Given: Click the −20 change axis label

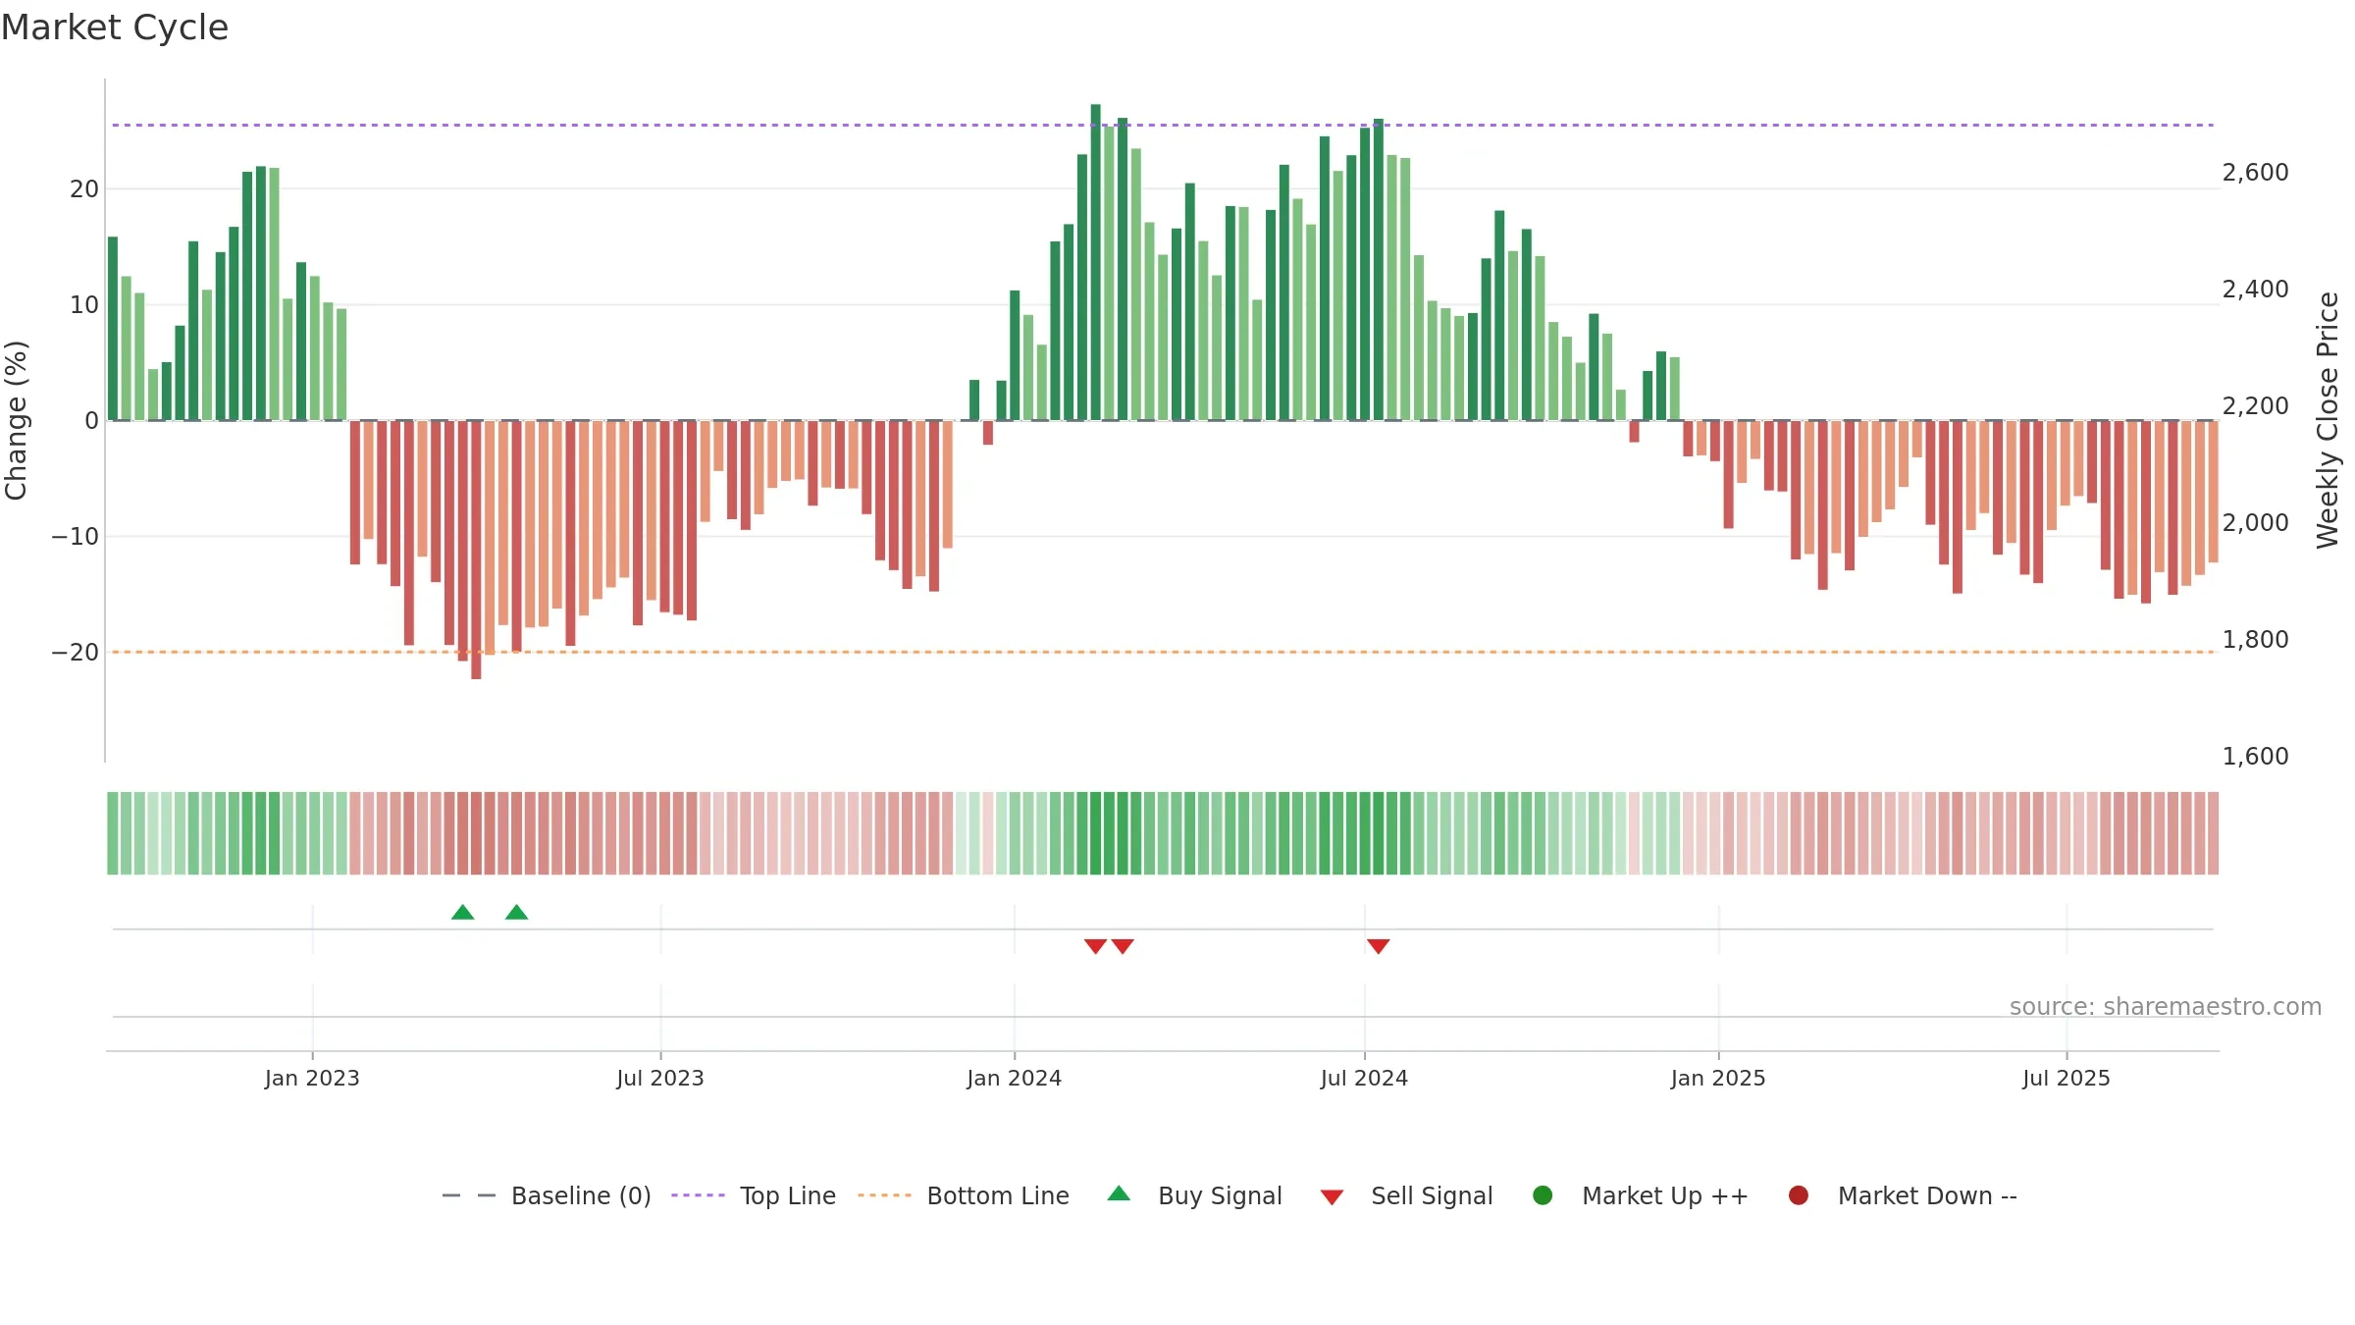Looking at the screenshot, I should coord(76,653).
